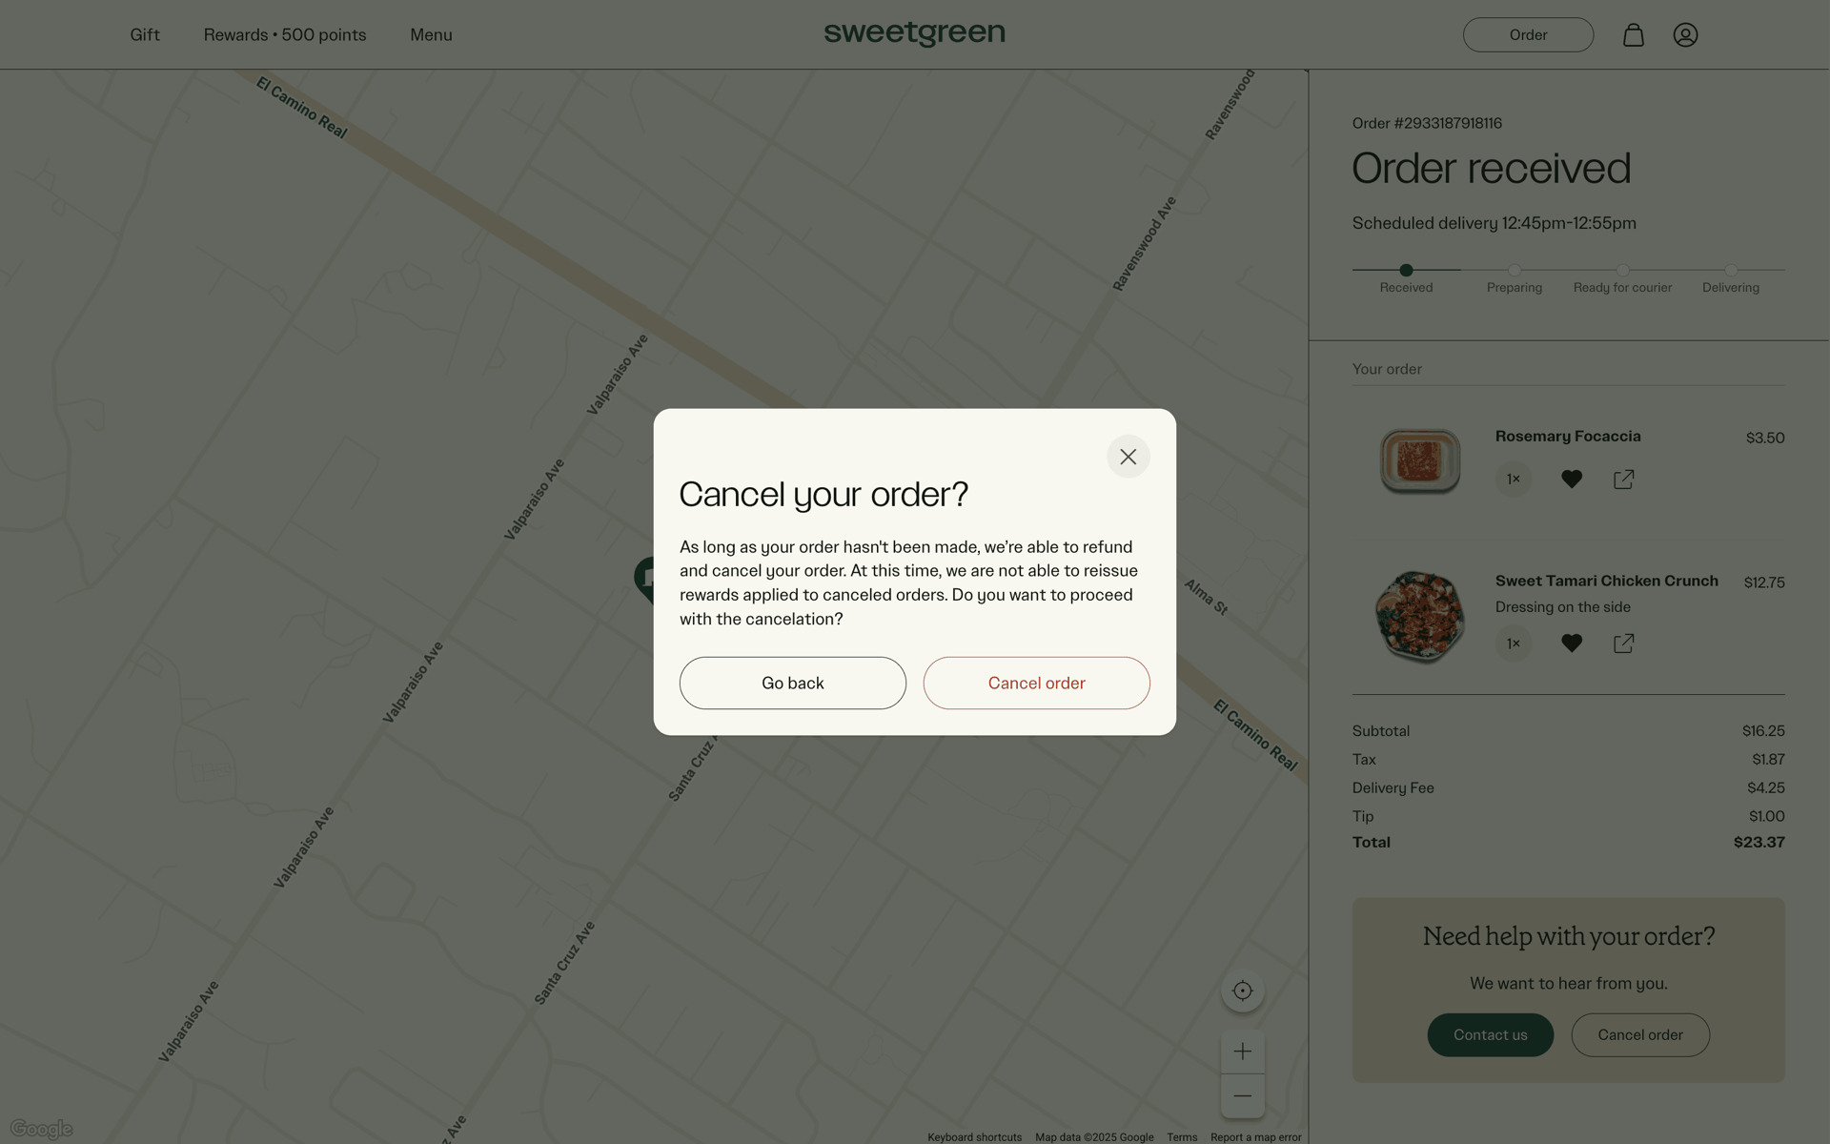The height and width of the screenshot is (1144, 1830).
Task: Click the Order received heading
Action: coord(1491,169)
